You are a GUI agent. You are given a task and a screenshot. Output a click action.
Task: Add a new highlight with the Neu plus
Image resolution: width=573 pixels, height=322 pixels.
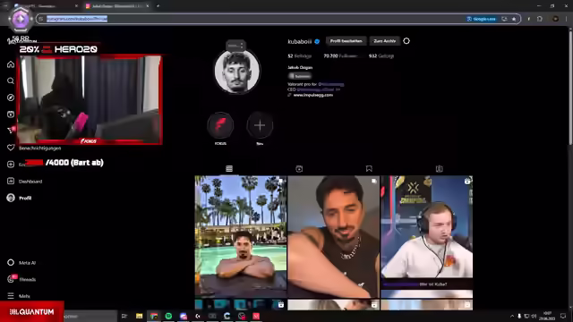[x=260, y=125]
